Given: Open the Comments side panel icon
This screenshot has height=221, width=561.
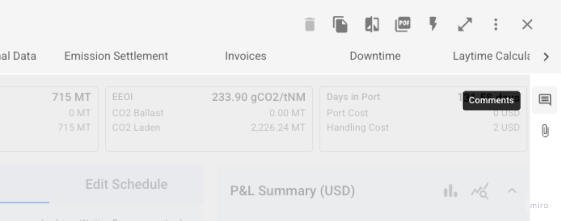Looking at the screenshot, I should pos(545,100).
